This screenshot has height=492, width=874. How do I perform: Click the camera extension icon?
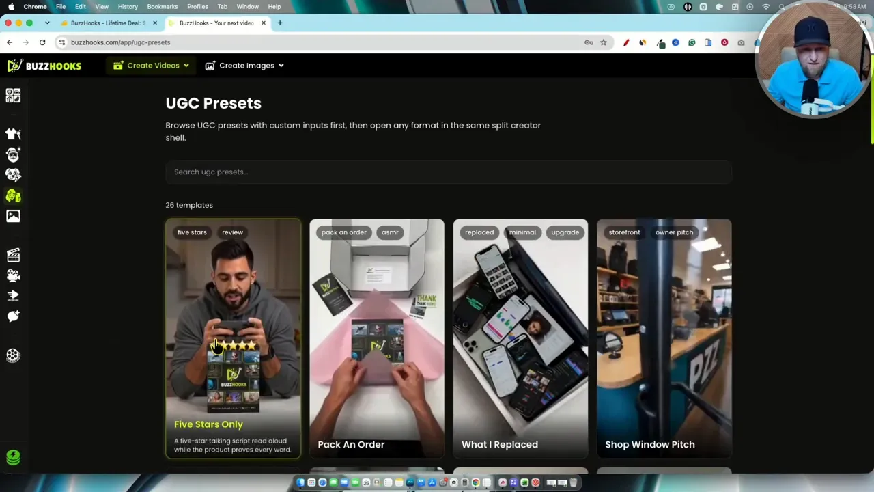tap(741, 42)
